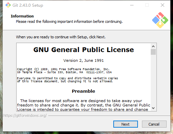Click the license scrollbar down arrow

coord(153,108)
